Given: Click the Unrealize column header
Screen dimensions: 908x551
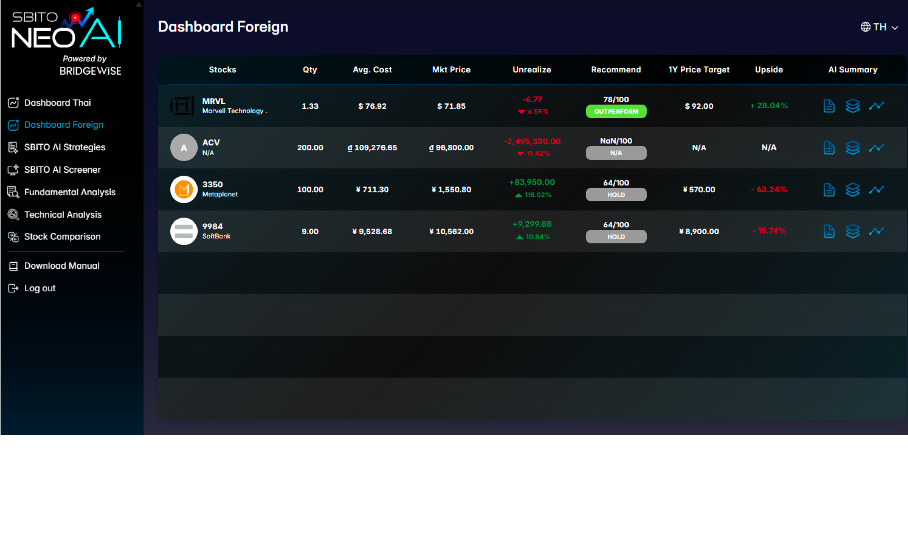Looking at the screenshot, I should (532, 70).
